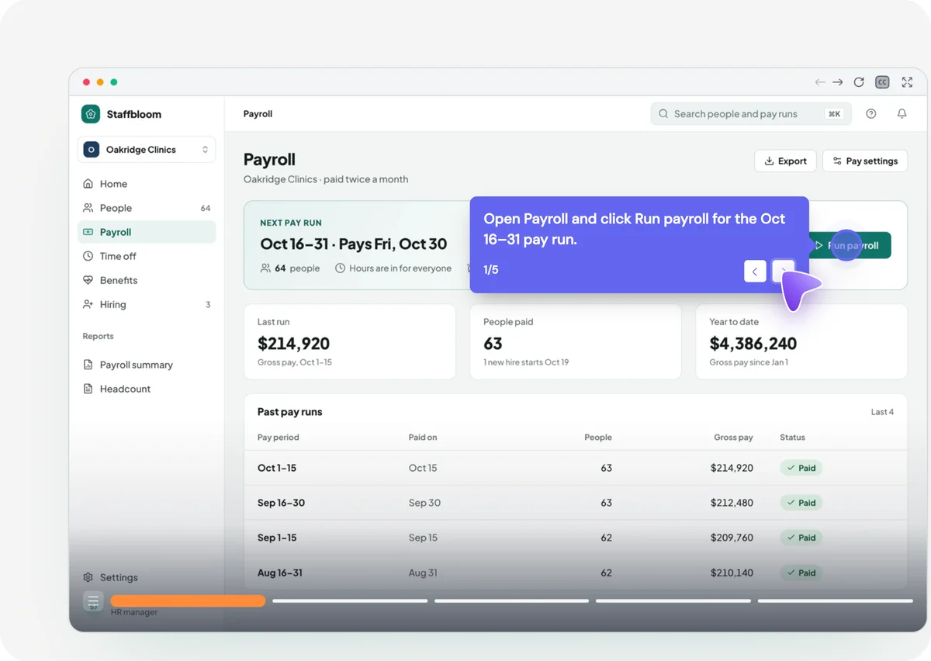
Task: Click the Paid status badge for Sep 16–30
Action: click(x=801, y=503)
